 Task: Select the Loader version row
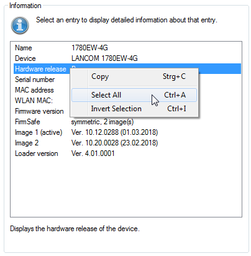tap(126, 153)
